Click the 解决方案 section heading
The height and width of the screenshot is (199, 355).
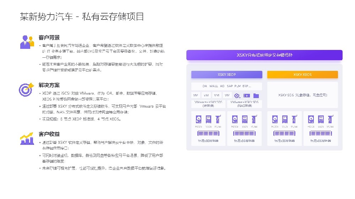tap(49, 85)
